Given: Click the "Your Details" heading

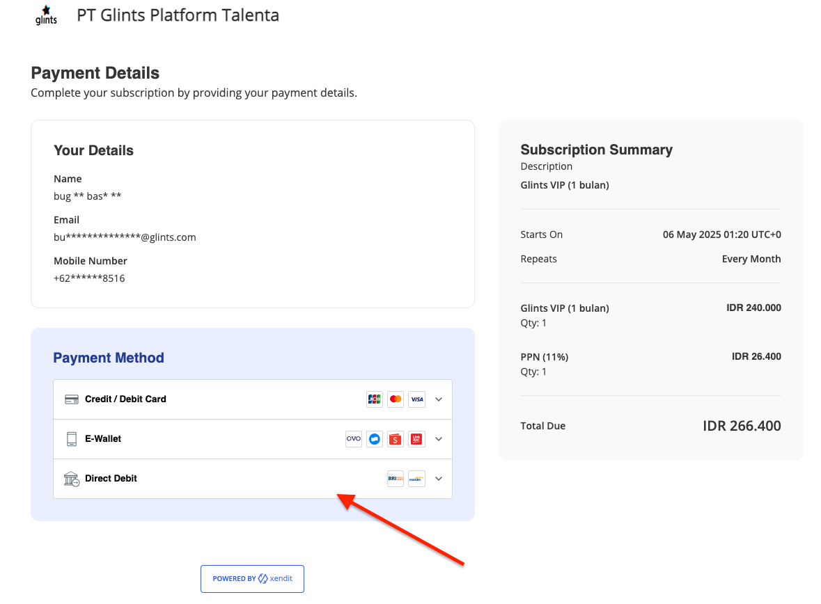Looking at the screenshot, I should click(94, 151).
